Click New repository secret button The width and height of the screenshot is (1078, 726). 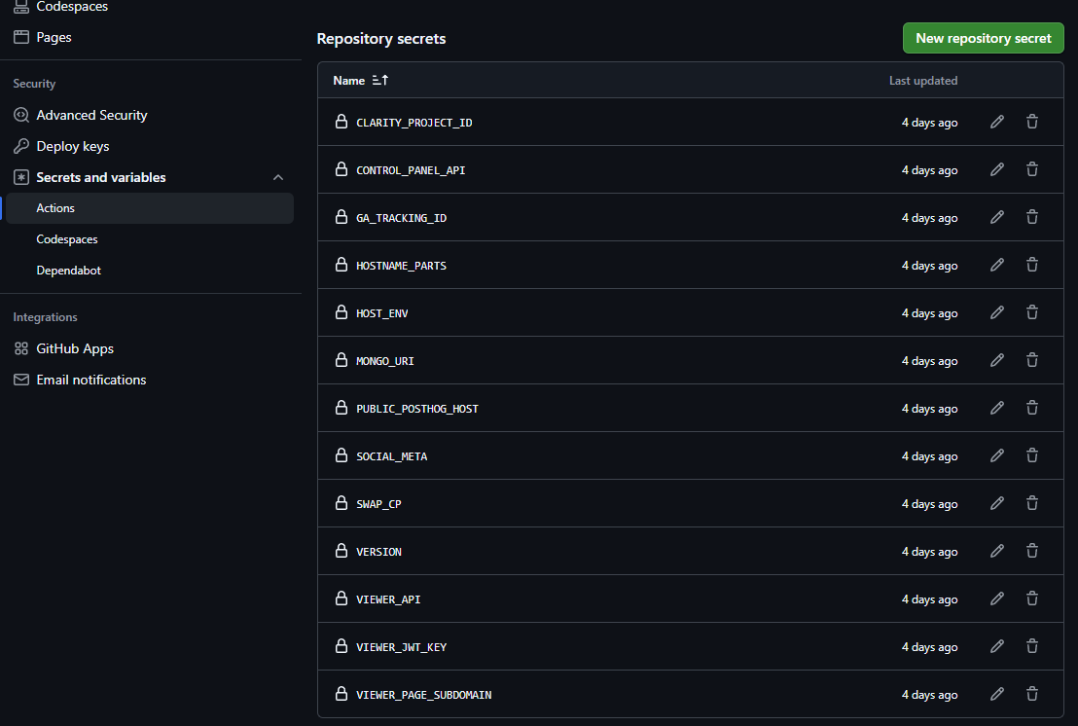click(x=983, y=38)
